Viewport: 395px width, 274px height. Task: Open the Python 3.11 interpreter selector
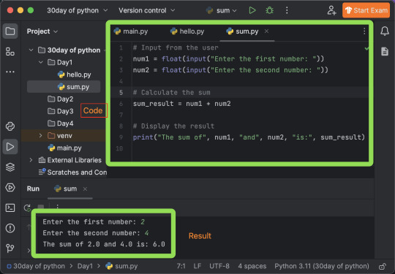(322, 266)
